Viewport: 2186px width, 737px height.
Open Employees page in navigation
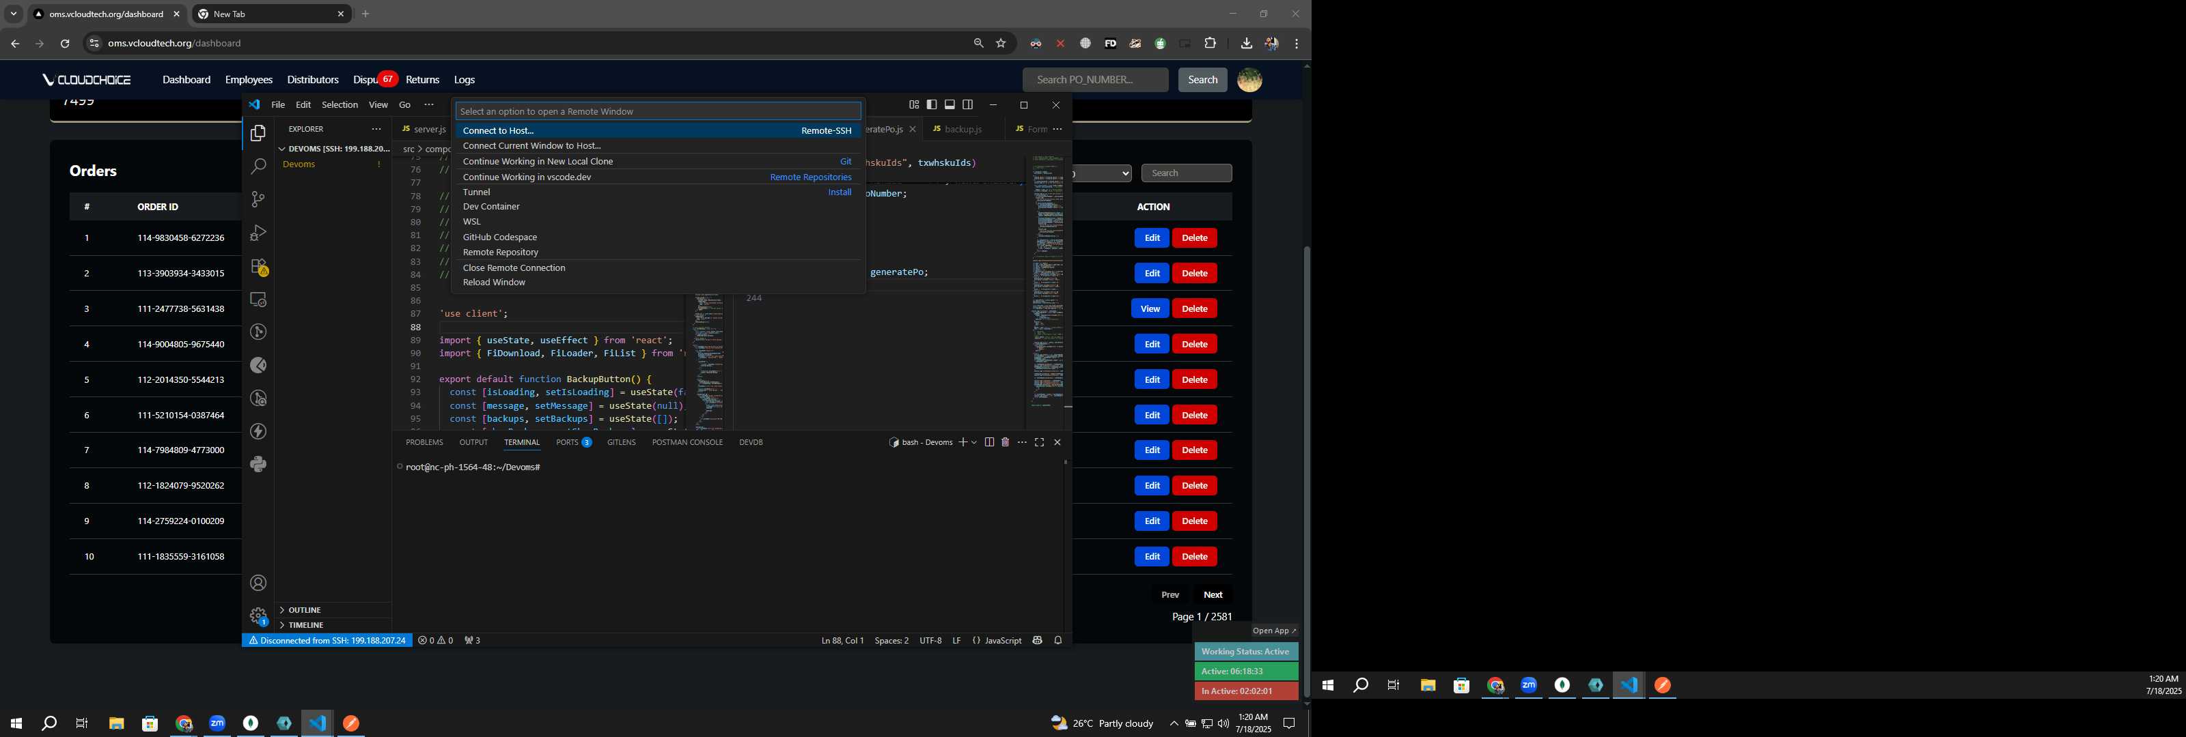tap(249, 80)
